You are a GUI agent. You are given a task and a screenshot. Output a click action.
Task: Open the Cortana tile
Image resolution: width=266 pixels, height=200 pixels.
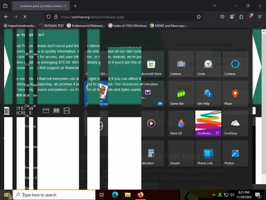click(235, 64)
